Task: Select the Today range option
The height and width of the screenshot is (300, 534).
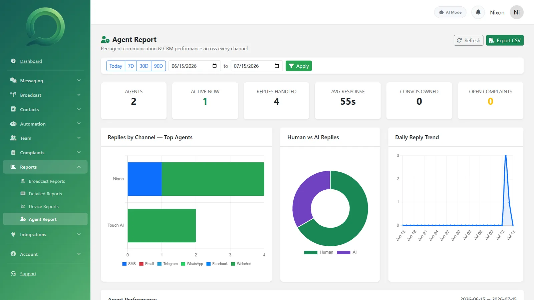Action: pos(116,66)
